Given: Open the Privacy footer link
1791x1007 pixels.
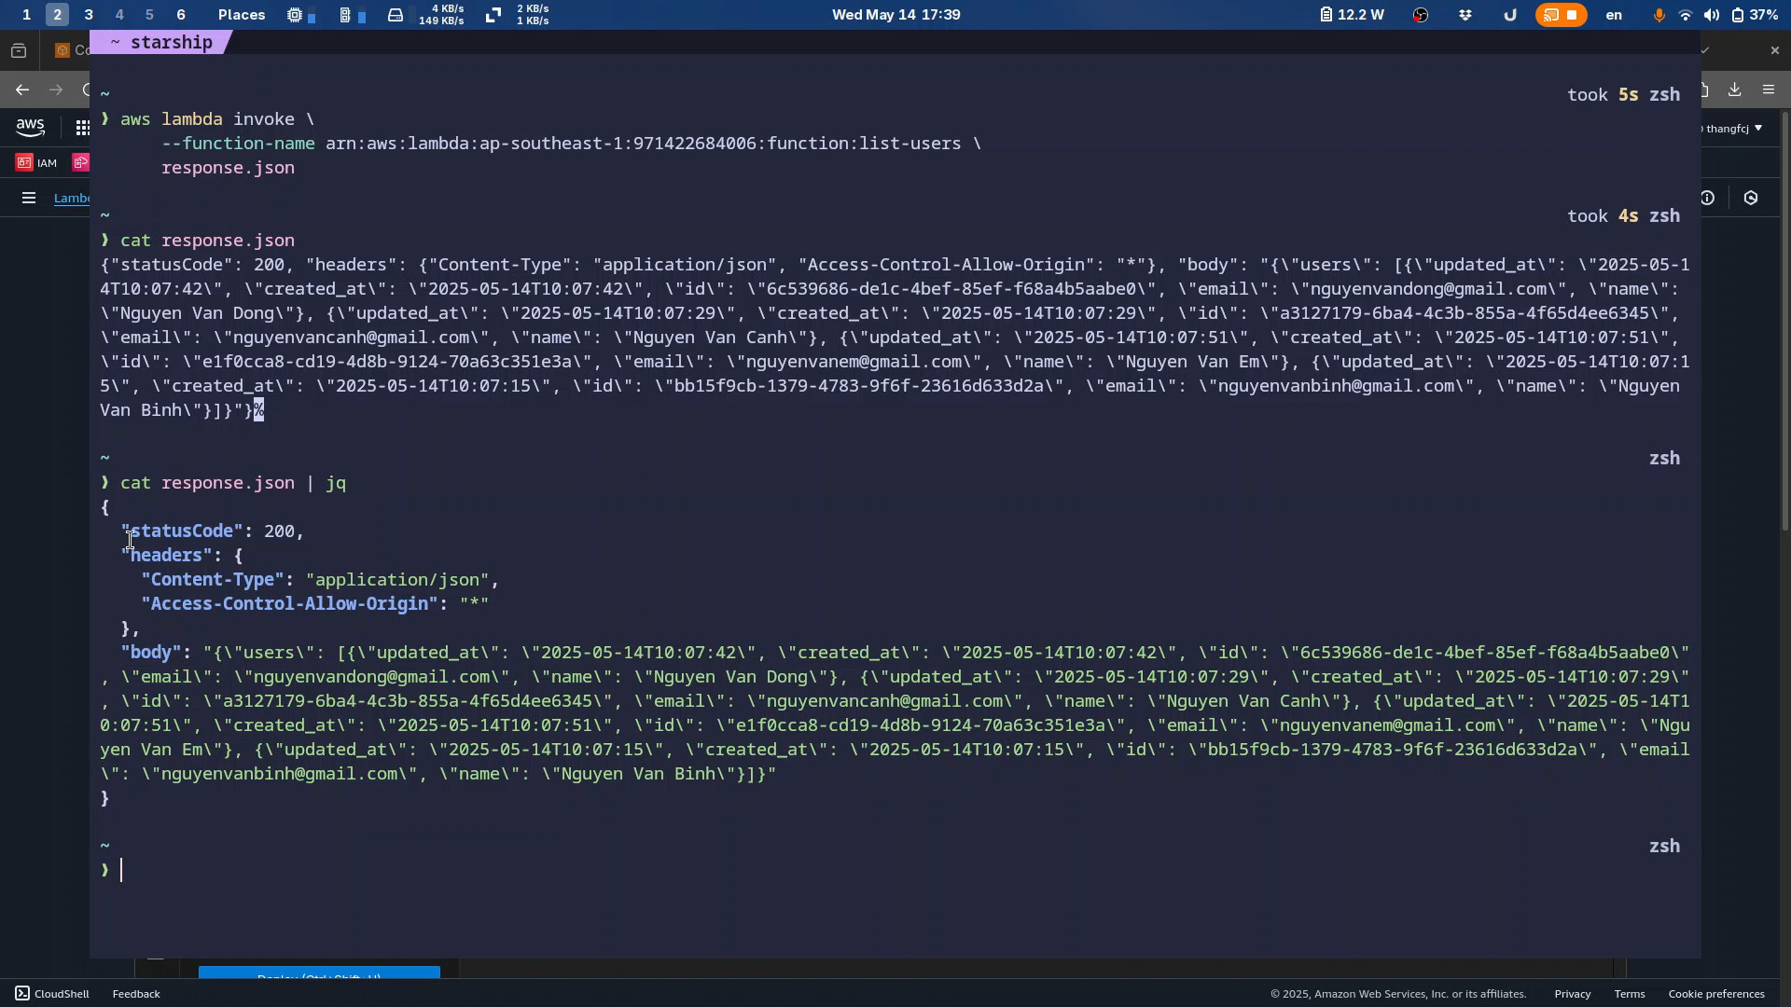Looking at the screenshot, I should (x=1572, y=994).
